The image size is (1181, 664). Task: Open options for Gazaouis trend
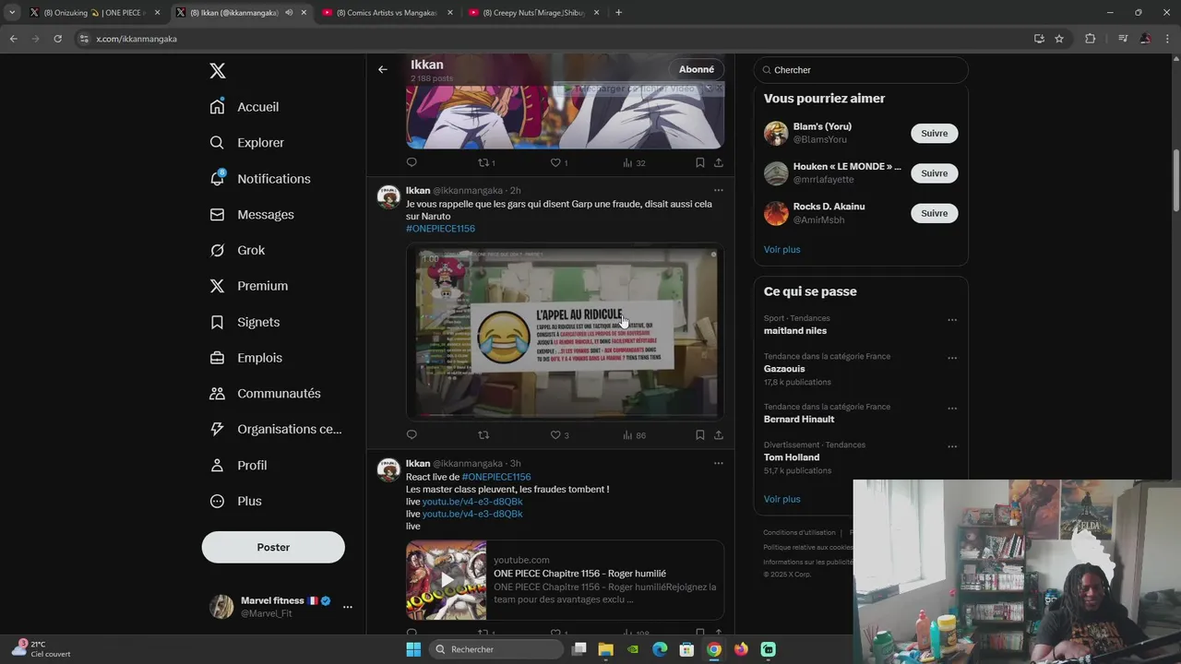[x=952, y=358]
